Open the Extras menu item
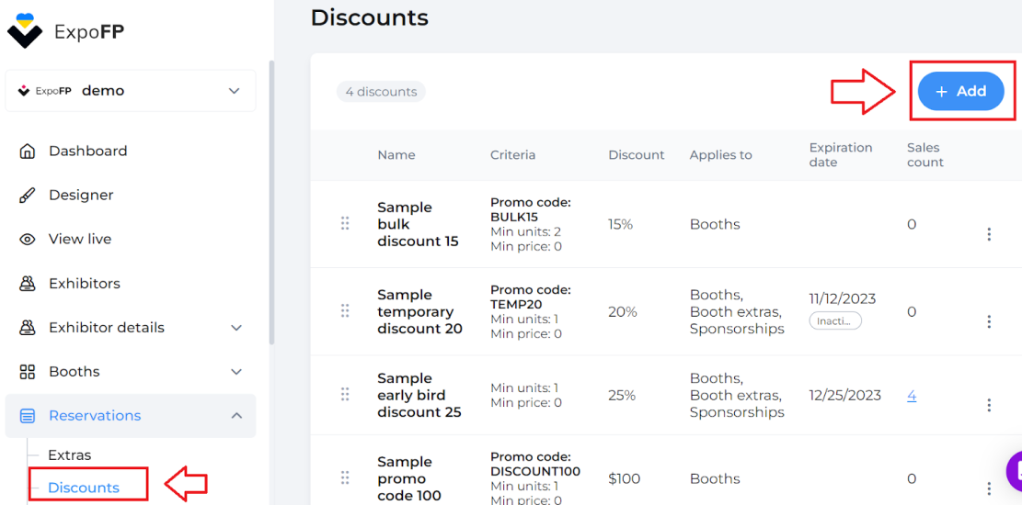This screenshot has width=1022, height=505. [70, 454]
